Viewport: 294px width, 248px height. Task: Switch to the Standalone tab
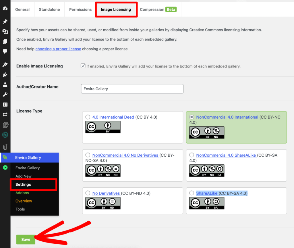[x=49, y=9]
